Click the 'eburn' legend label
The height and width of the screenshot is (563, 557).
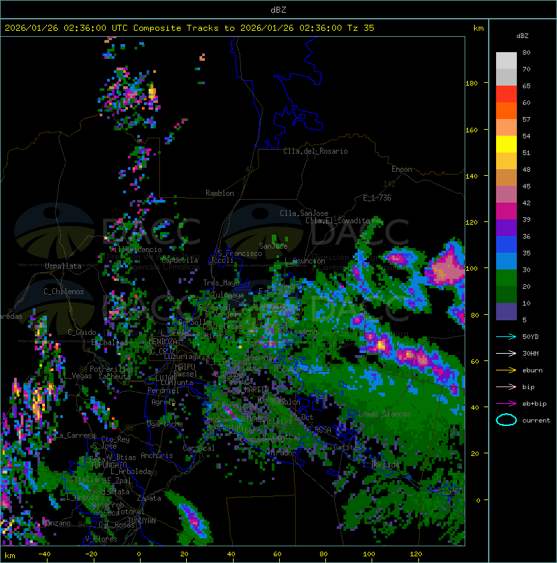(x=532, y=370)
